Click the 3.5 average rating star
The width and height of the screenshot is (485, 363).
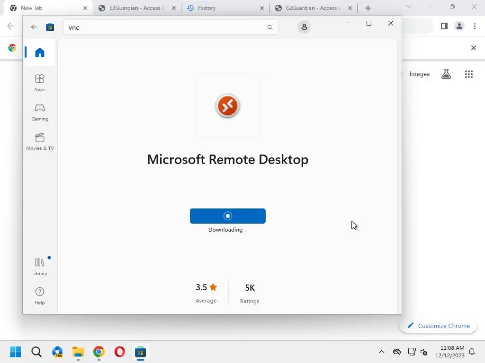[x=213, y=287]
